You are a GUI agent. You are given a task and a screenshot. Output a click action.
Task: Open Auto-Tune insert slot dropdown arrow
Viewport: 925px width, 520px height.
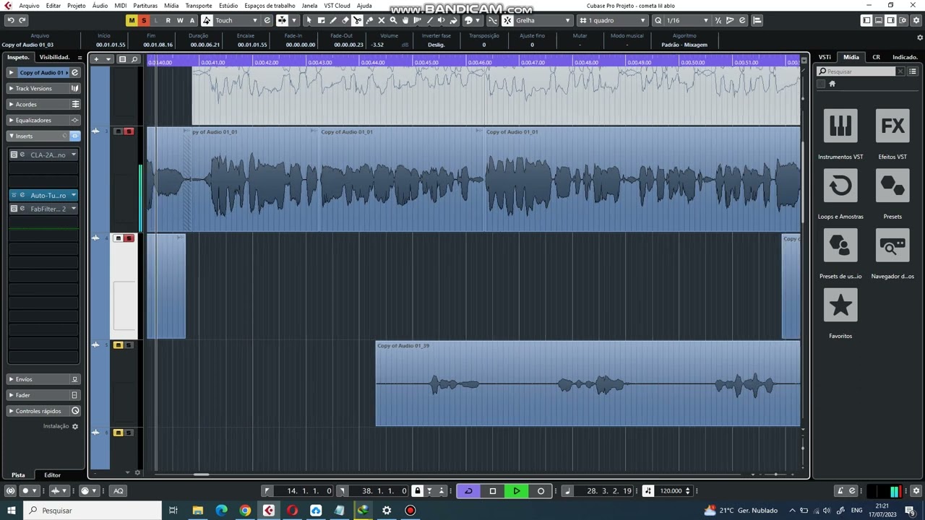(73, 195)
